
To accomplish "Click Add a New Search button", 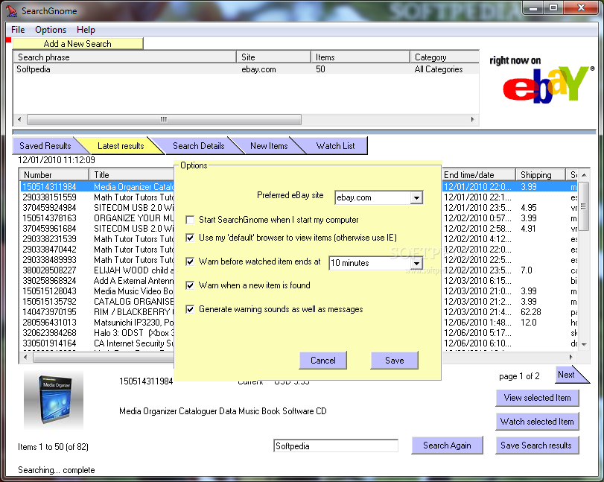I will pyautogui.click(x=77, y=43).
